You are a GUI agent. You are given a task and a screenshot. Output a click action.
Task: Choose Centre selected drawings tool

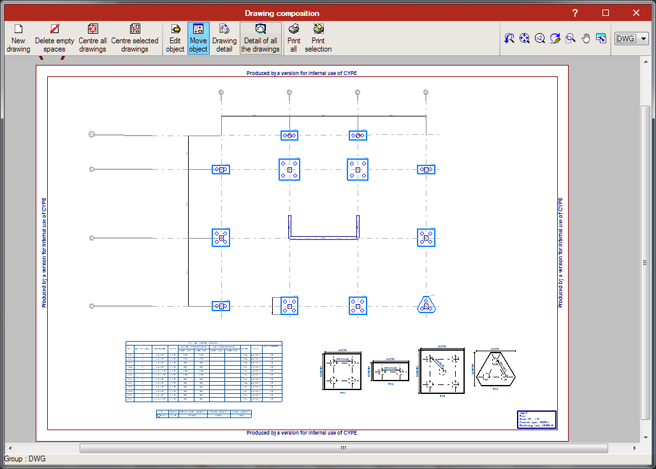pos(135,38)
